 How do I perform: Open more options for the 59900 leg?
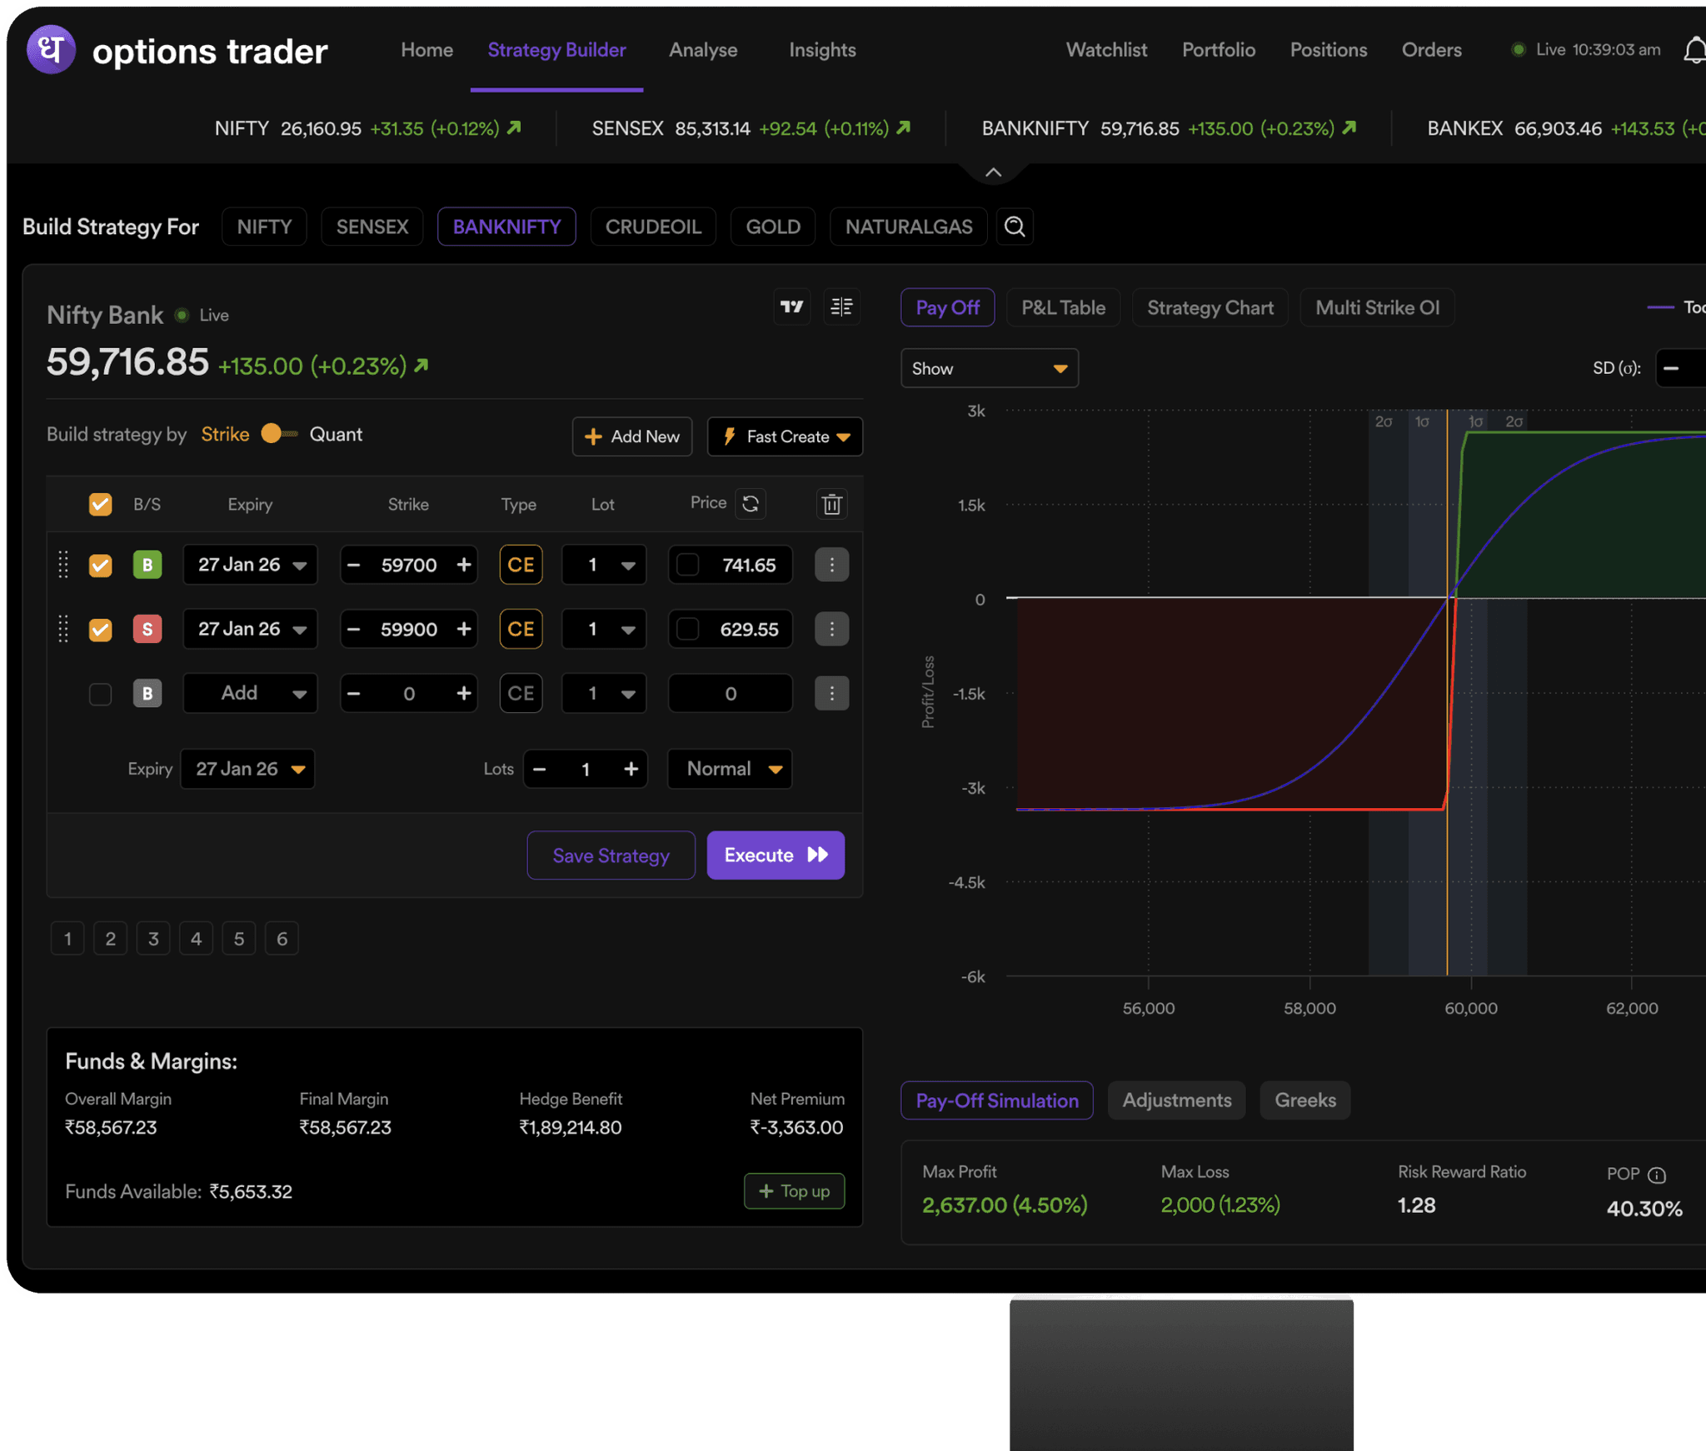pos(831,629)
